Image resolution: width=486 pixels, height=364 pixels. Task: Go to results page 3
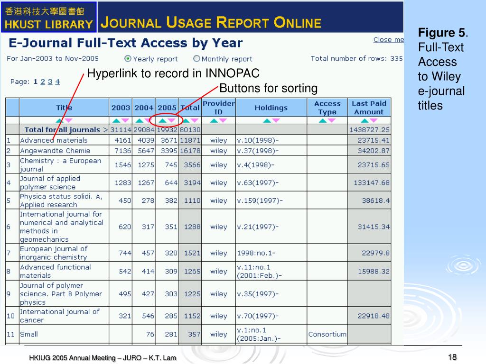pos(50,82)
